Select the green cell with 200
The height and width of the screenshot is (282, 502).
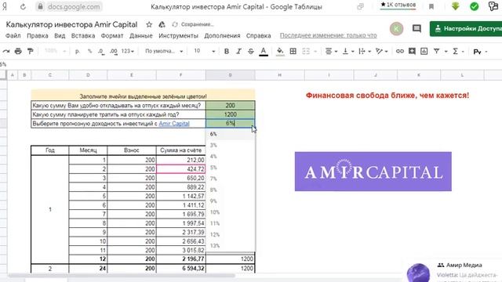(230, 106)
